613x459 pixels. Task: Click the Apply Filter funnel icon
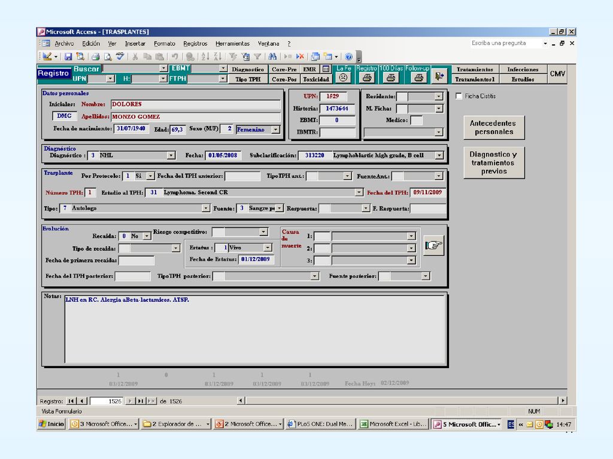[x=257, y=57]
